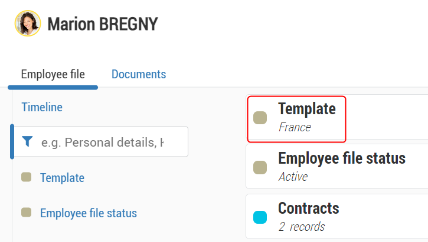
Task: Select the France template value
Action: point(295,127)
